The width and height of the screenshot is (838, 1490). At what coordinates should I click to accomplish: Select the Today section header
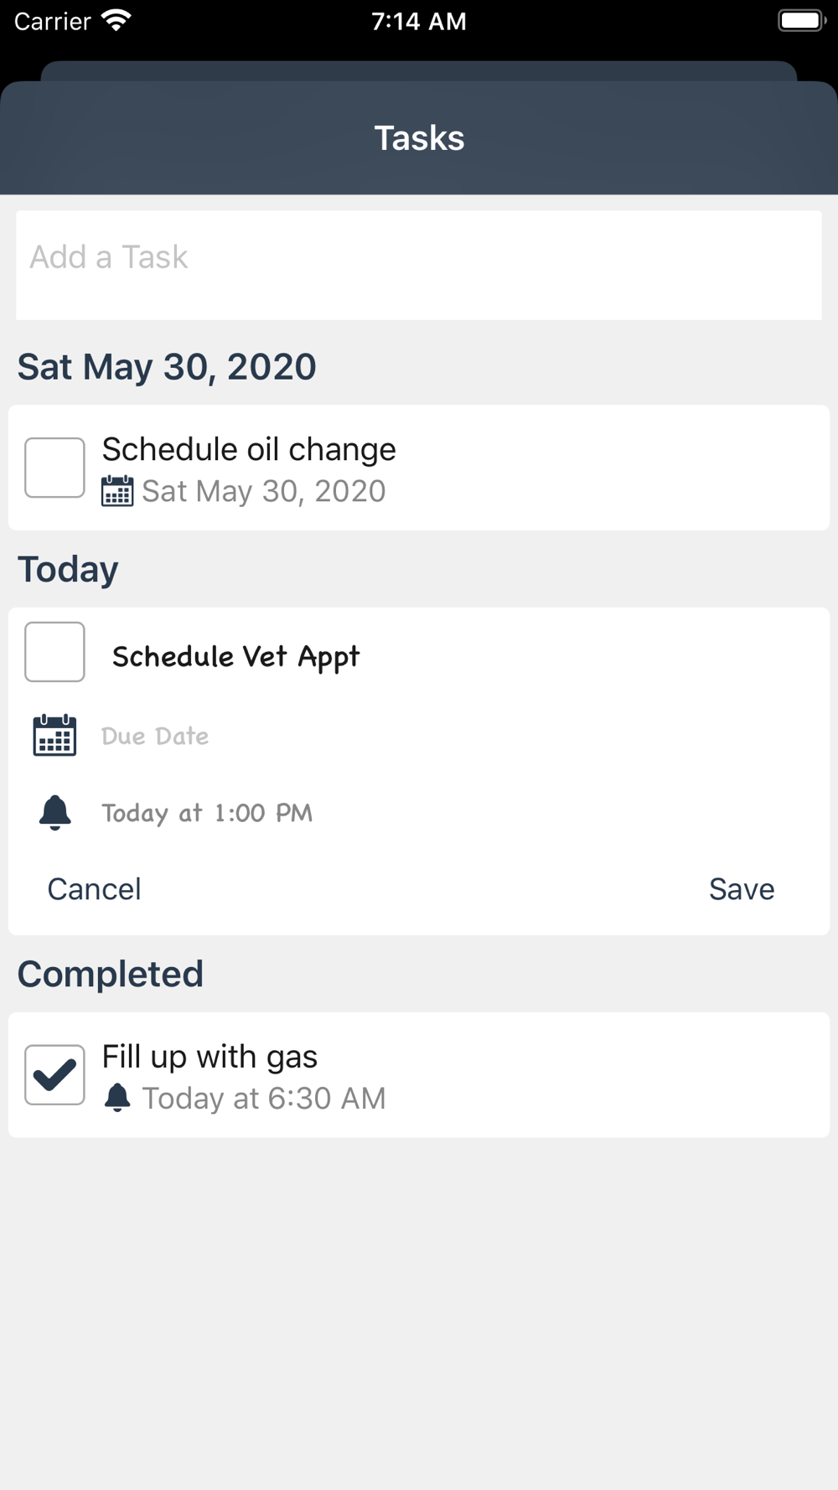[68, 570]
